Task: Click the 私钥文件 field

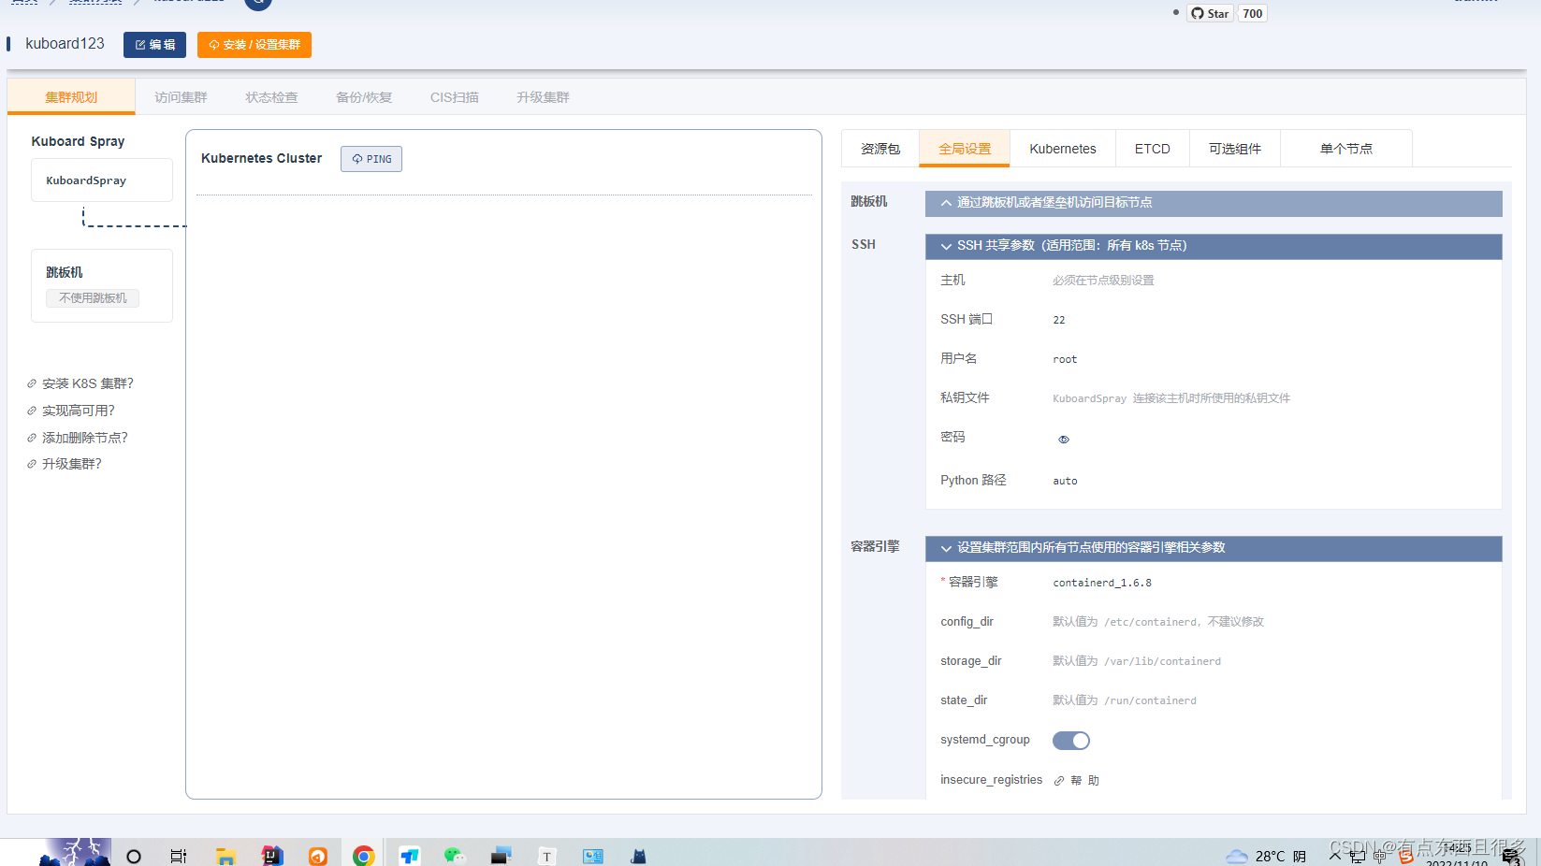Action: 1171,398
